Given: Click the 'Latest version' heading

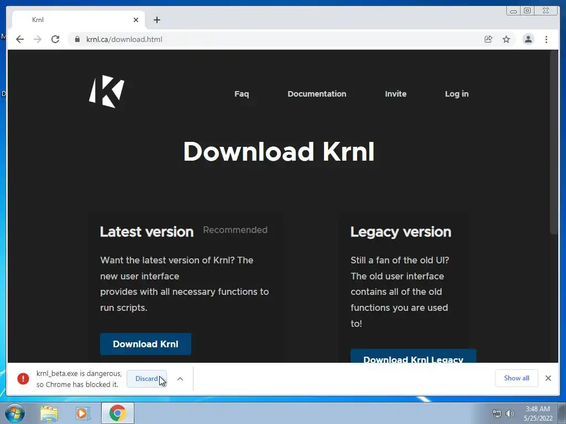Looking at the screenshot, I should point(146,231).
